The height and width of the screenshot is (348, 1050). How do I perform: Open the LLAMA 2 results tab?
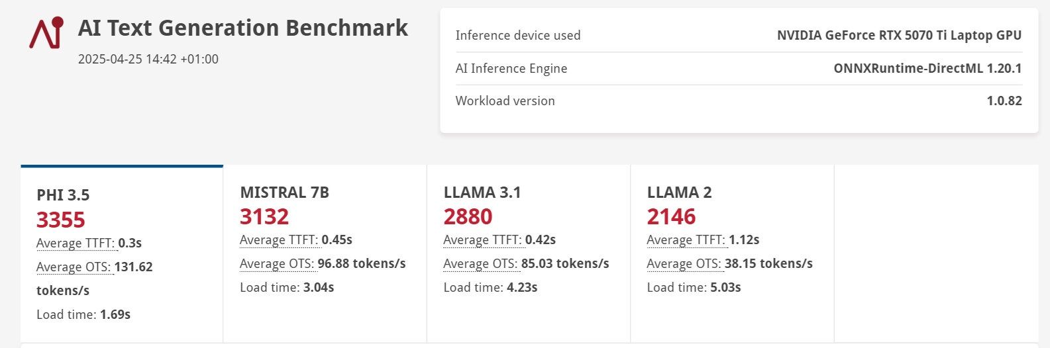732,253
